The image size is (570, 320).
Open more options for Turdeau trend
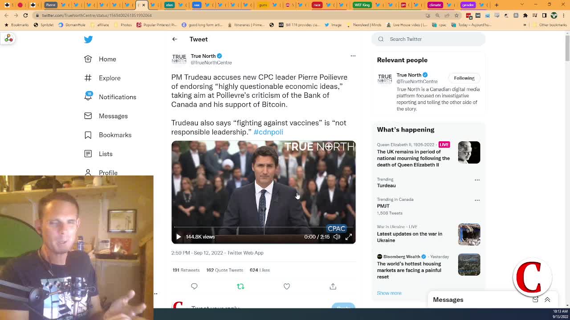[x=477, y=180]
